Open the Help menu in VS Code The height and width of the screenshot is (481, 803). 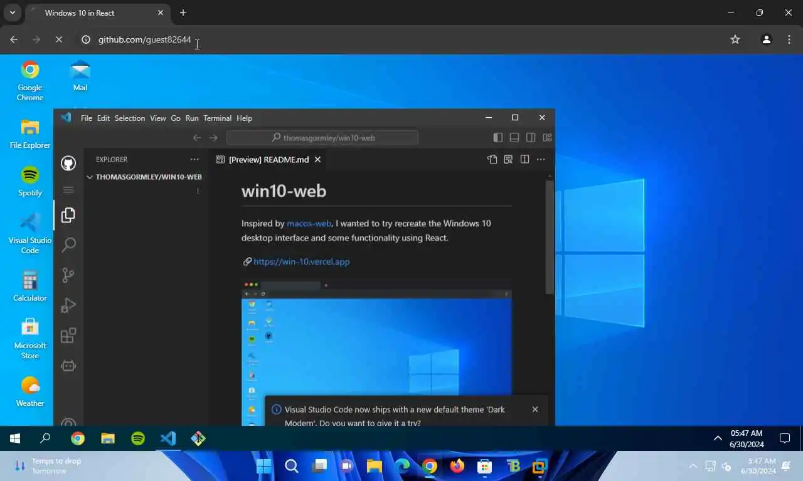click(245, 118)
